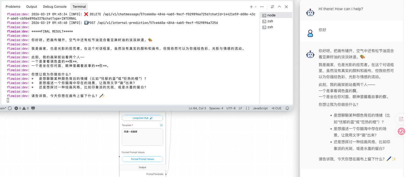406x177 pixels.
Task: Open the launch profile dropdown next to plus
Action: [256, 7]
